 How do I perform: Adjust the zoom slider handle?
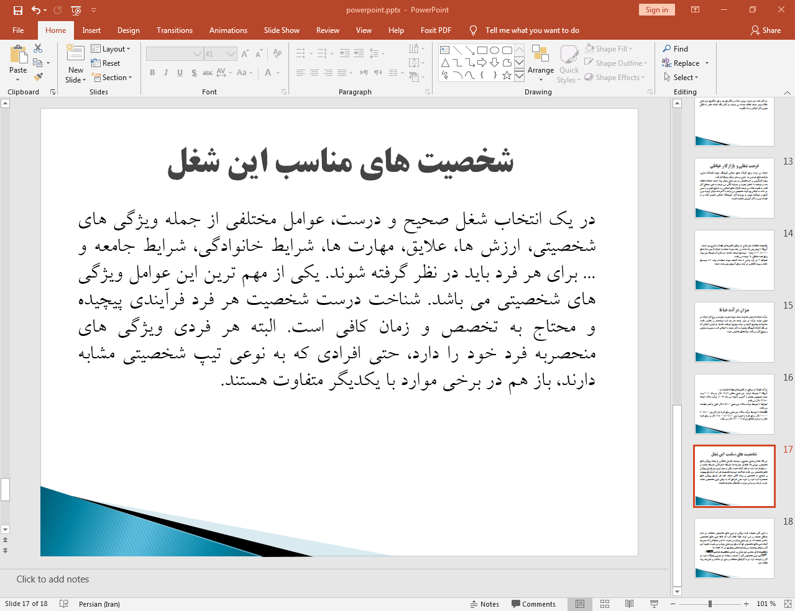pos(710,604)
